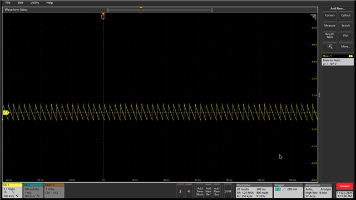Viewport: 356px width, 200px height.
Task: Click the Ch 1 coupling icon
Action: [x=13, y=193]
